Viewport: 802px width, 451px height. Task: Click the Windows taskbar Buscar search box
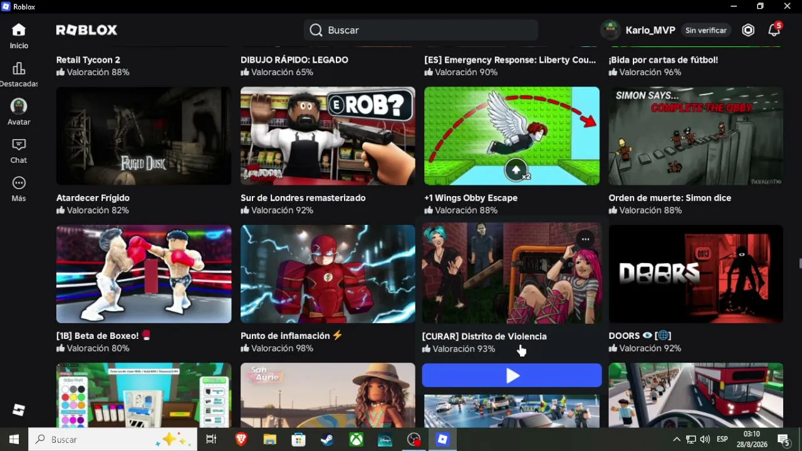click(x=113, y=440)
